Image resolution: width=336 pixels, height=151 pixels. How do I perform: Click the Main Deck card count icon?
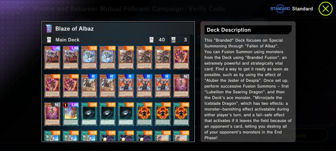pyautogui.click(x=151, y=40)
